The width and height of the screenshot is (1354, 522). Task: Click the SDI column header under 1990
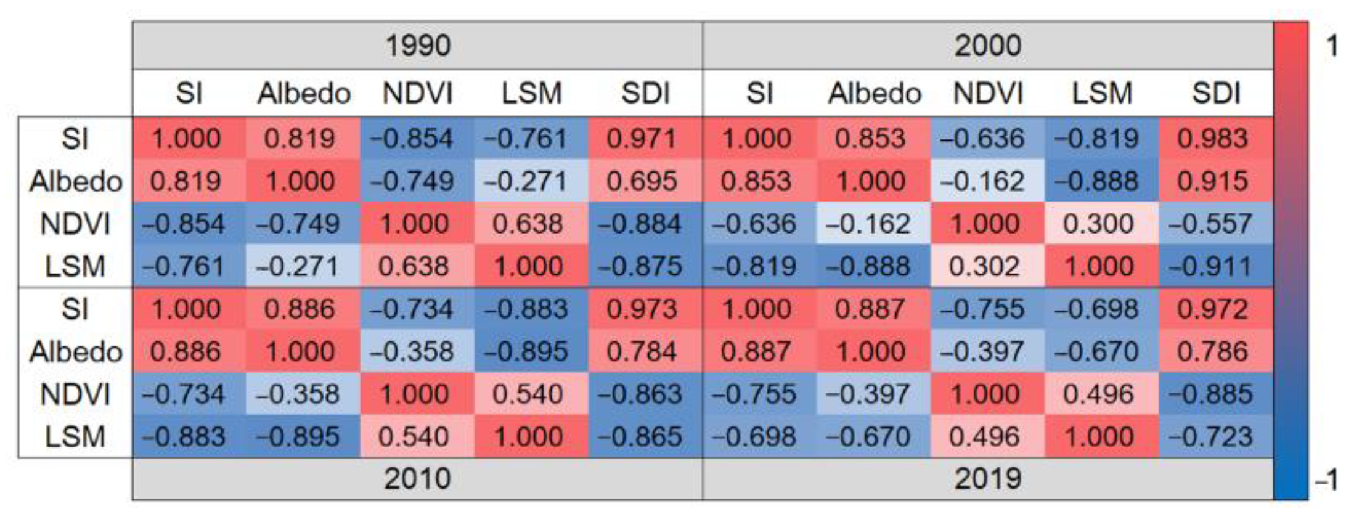645,94
